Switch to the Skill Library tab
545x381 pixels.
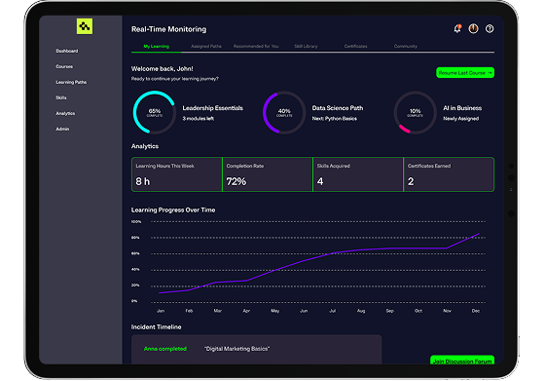(306, 46)
